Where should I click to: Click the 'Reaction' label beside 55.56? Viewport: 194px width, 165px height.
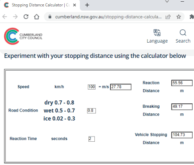[x=151, y=83]
